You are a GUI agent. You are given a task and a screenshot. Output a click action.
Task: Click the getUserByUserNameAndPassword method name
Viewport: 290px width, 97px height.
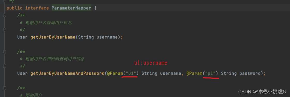coord(67,73)
